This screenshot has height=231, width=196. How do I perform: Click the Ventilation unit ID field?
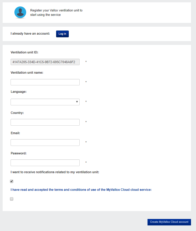(45, 62)
